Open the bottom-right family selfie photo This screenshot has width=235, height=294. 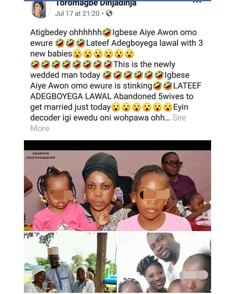(x=165, y=263)
